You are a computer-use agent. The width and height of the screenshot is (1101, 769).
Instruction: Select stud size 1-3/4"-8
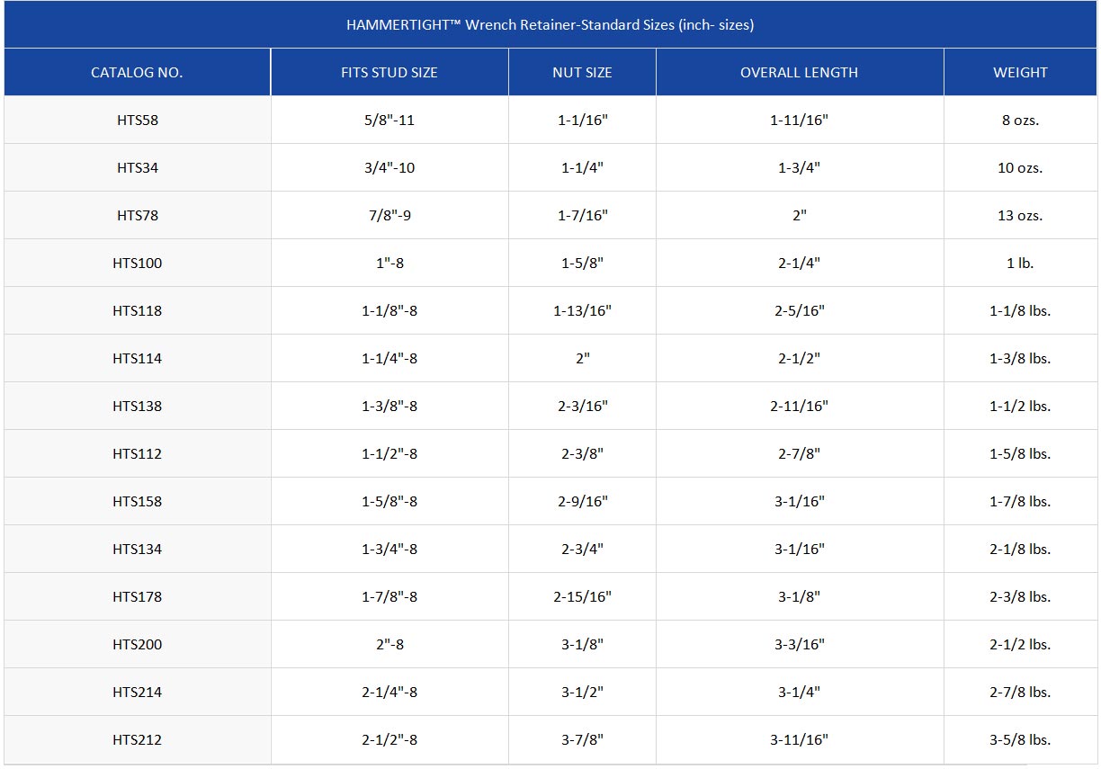(389, 550)
